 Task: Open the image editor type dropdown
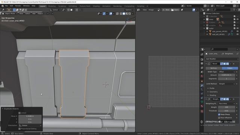coord(139,10)
